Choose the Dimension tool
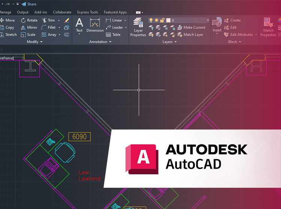This screenshot has height=209, width=281. pos(95,25)
